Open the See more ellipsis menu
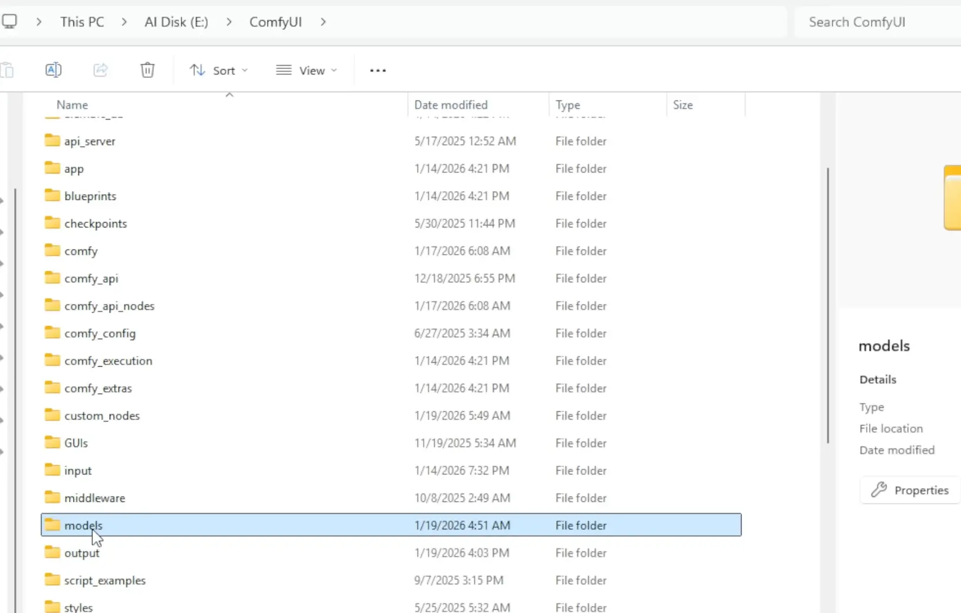Image resolution: width=961 pixels, height=613 pixels. tap(377, 70)
